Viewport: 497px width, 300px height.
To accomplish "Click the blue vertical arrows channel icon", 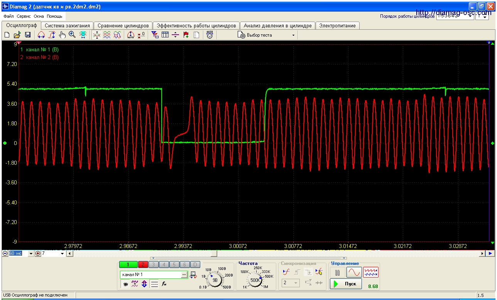I will [144, 284].
